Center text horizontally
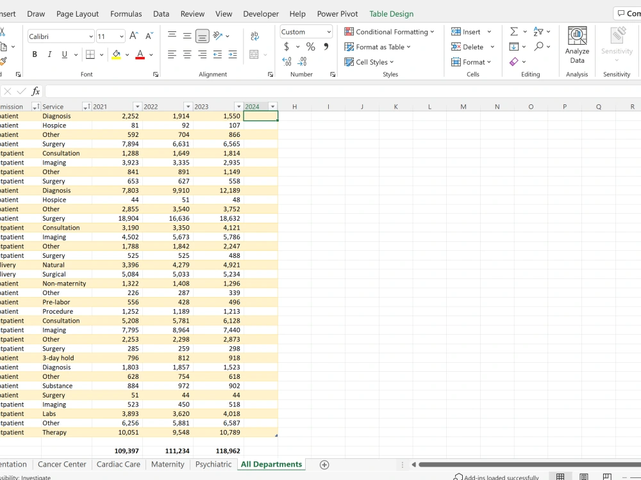The width and height of the screenshot is (641, 480). coord(187,54)
